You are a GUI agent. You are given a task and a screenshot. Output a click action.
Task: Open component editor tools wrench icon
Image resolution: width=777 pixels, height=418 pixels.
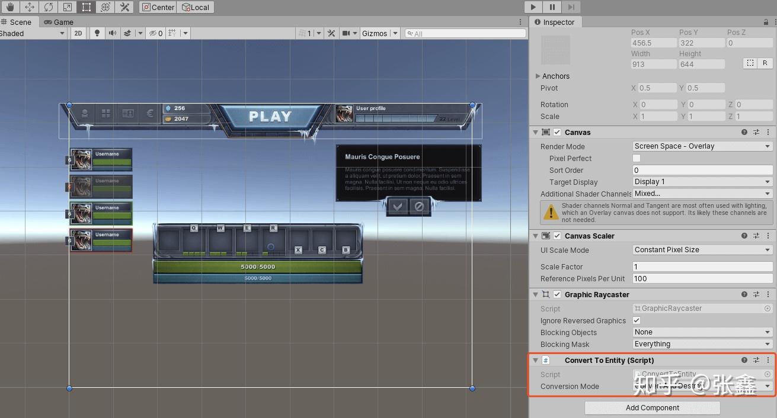coord(331,33)
